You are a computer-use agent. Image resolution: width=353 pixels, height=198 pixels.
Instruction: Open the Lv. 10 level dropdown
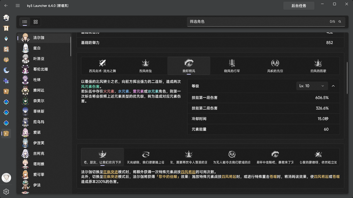(x=312, y=86)
